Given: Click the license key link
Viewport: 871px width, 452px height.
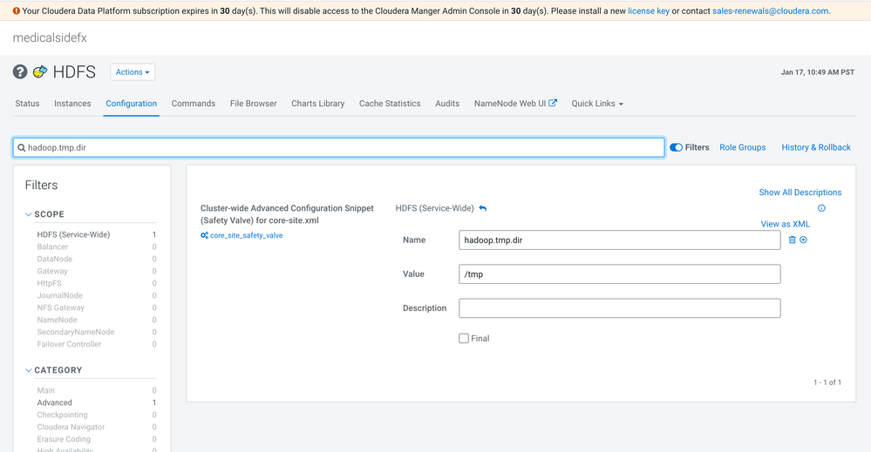Looking at the screenshot, I should (649, 11).
